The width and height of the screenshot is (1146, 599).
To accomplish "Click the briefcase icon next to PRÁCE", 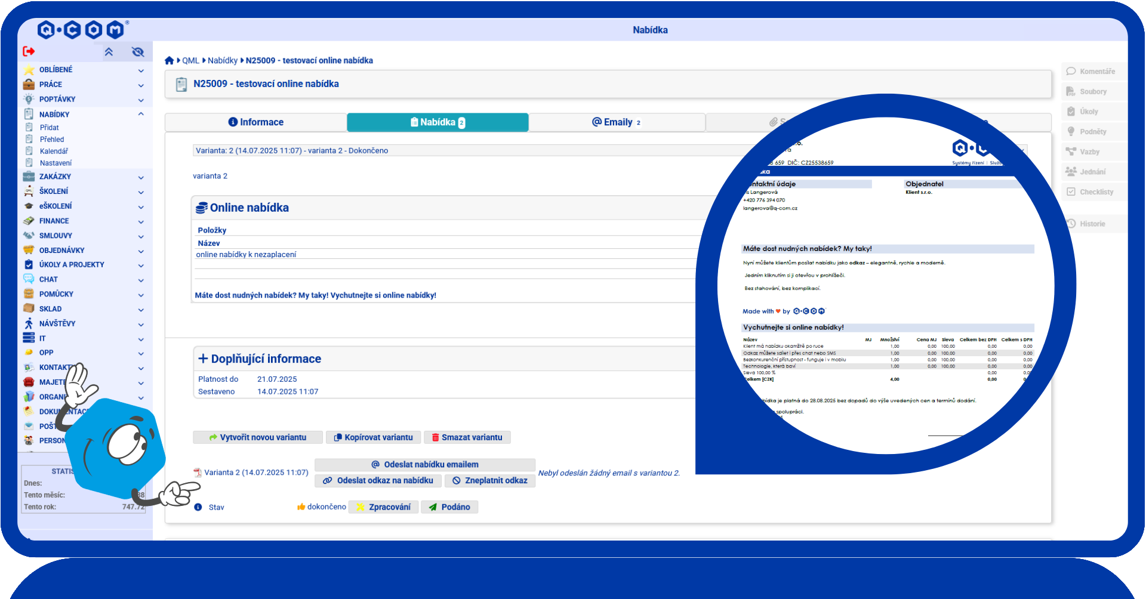I will (x=29, y=85).
